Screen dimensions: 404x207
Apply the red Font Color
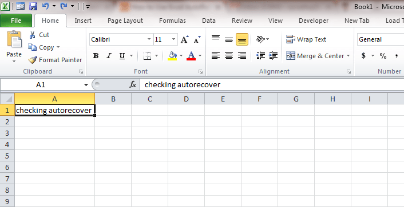click(191, 56)
